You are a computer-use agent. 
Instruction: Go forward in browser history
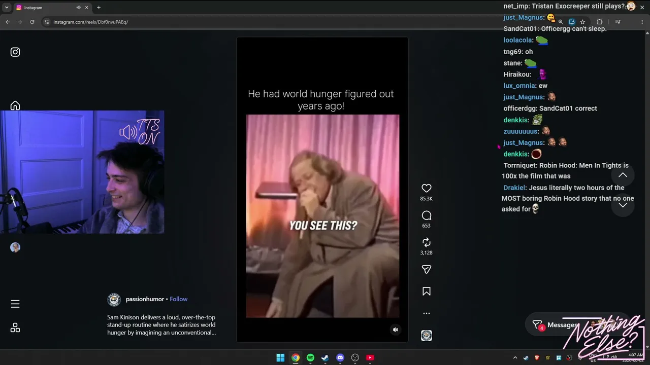(x=20, y=22)
